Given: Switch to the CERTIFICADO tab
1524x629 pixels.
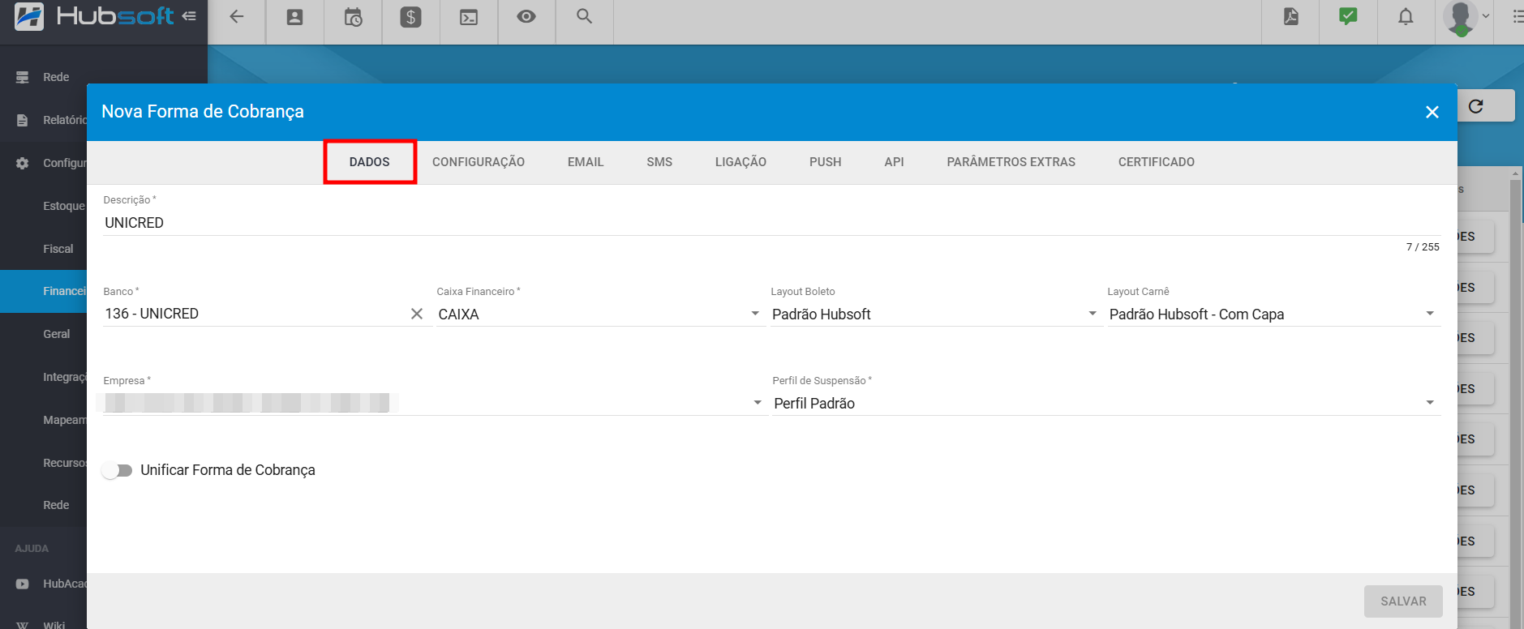Looking at the screenshot, I should pyautogui.click(x=1157, y=162).
